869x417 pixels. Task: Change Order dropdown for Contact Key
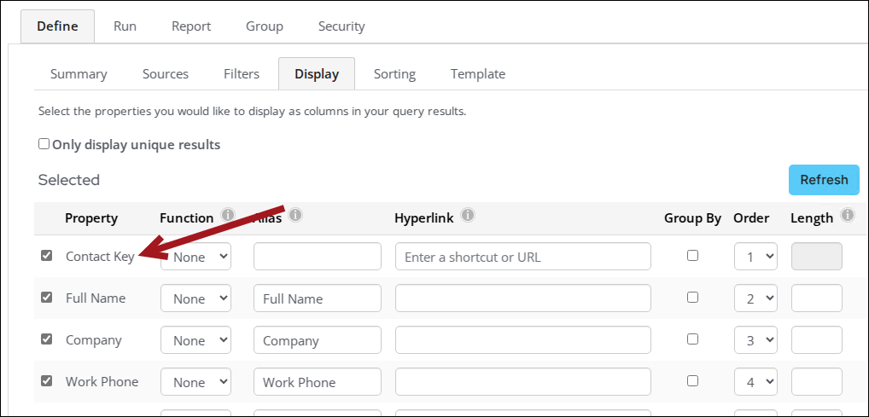pos(756,257)
